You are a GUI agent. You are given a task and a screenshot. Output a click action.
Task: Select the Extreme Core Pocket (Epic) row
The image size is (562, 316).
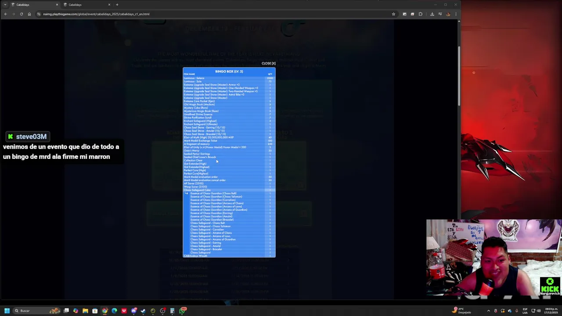229,101
